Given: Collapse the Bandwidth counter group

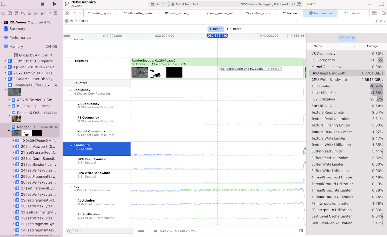Looking at the screenshot, I should point(71,145).
